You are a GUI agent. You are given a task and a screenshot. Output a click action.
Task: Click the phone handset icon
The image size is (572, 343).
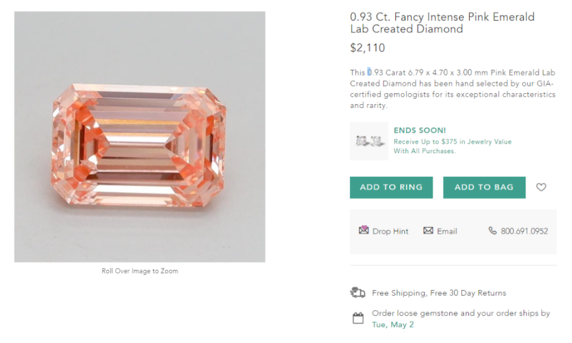pos(493,231)
